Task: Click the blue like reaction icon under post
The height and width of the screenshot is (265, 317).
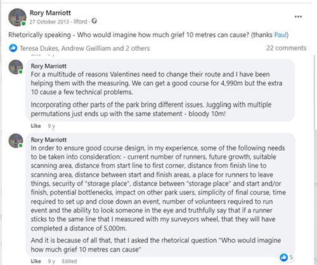Action: 13,48
